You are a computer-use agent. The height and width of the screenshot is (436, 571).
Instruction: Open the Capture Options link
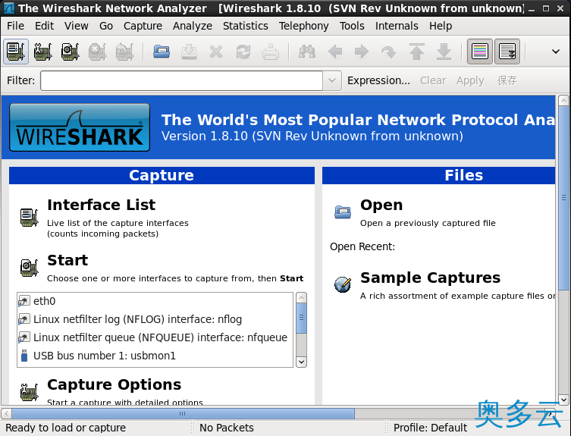click(x=114, y=384)
